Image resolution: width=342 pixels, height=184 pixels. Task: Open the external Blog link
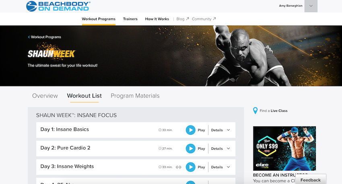[x=182, y=19]
